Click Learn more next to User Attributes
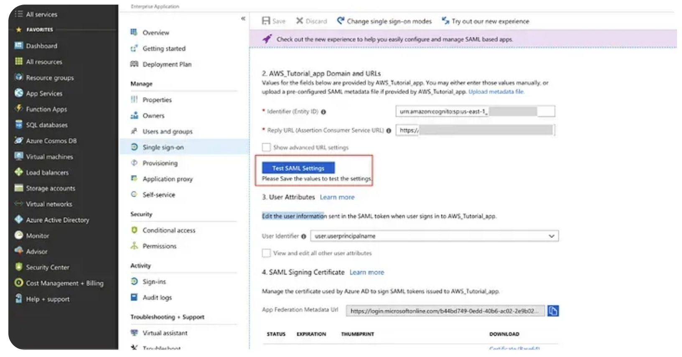The image size is (682, 357). [337, 197]
